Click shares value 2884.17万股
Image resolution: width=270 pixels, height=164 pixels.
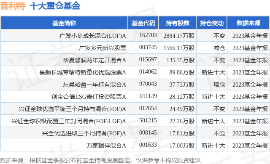[179, 36]
